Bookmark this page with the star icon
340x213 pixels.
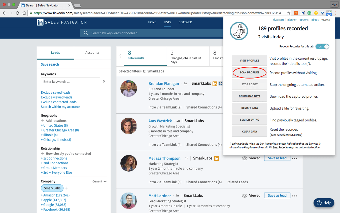tap(289, 13)
